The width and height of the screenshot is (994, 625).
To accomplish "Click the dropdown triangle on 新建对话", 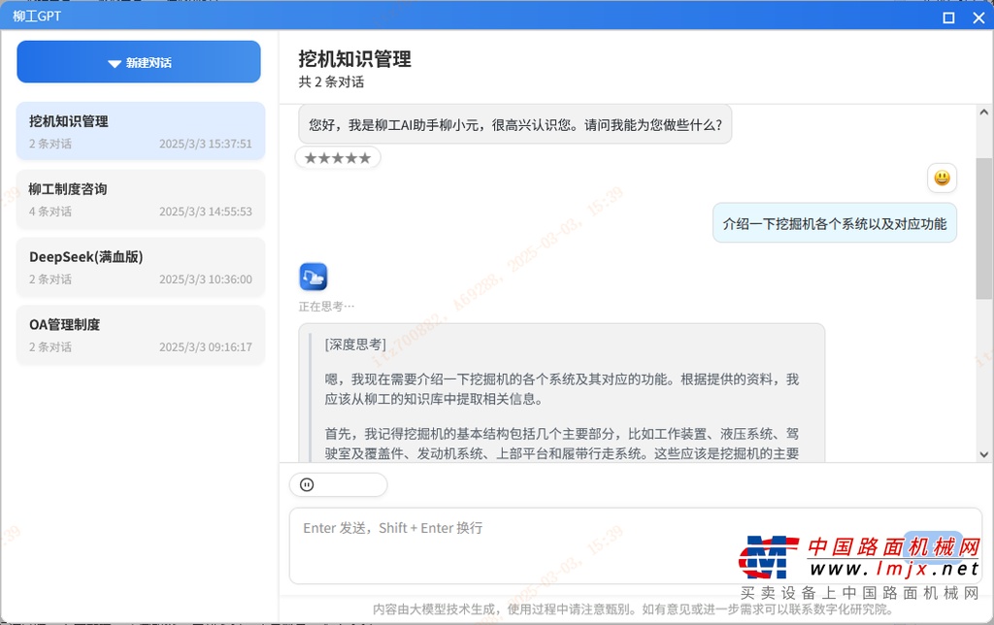I will pyautogui.click(x=115, y=63).
